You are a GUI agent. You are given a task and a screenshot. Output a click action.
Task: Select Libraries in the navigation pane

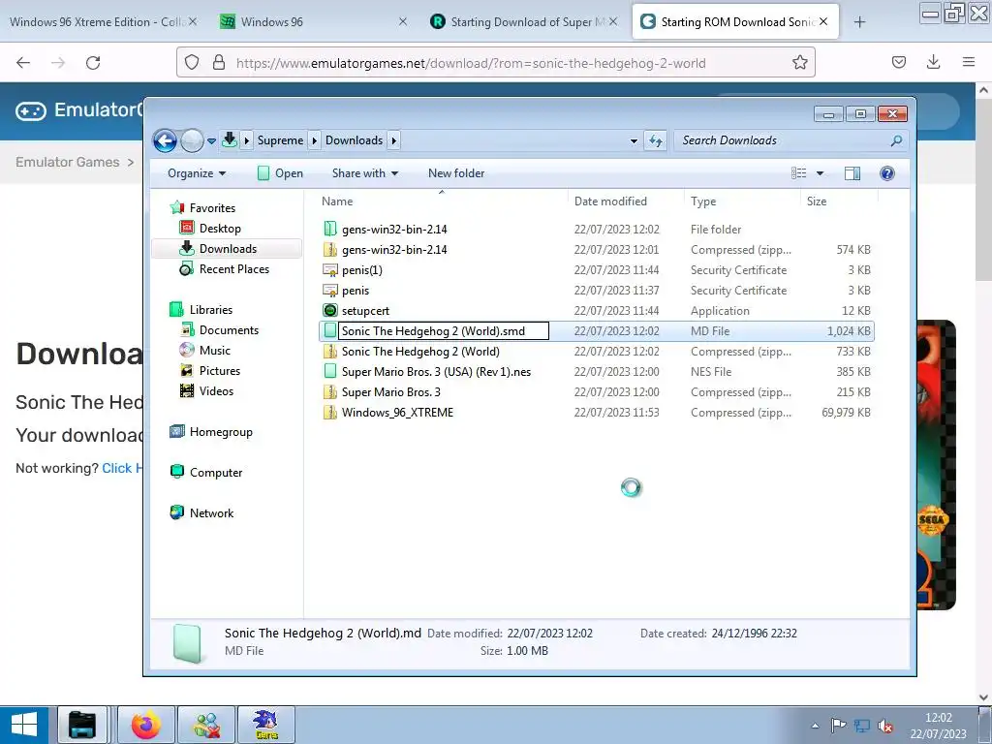tap(210, 309)
